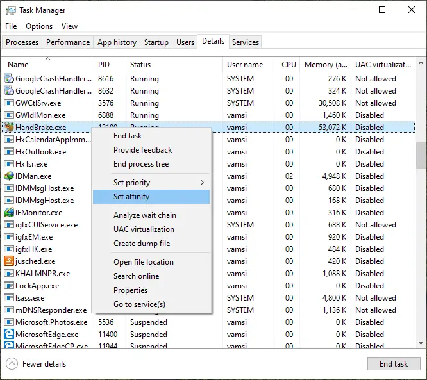
Task: Sort by the User name column header
Action: 249,65
